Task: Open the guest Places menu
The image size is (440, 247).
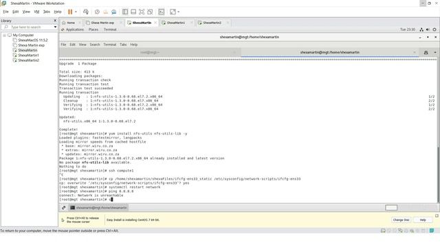Action: [x=93, y=30]
